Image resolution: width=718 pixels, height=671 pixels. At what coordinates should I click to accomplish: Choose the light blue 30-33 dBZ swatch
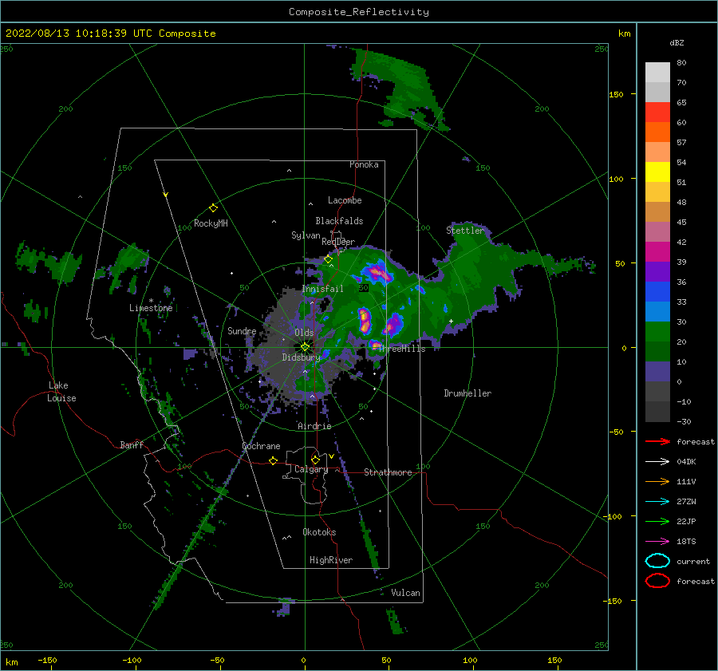pos(657,312)
